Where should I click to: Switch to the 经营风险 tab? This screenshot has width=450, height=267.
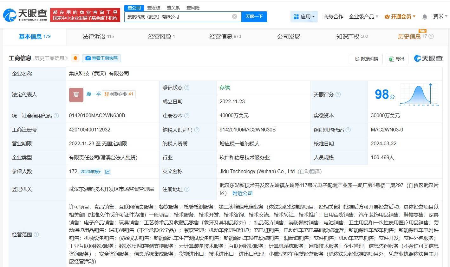click(161, 37)
